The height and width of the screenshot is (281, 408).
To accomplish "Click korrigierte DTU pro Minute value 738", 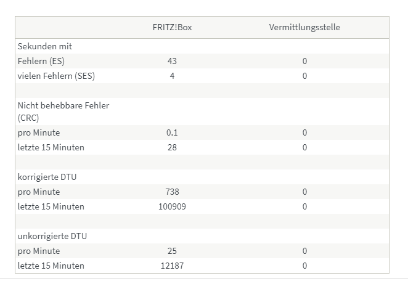I will click(172, 192).
